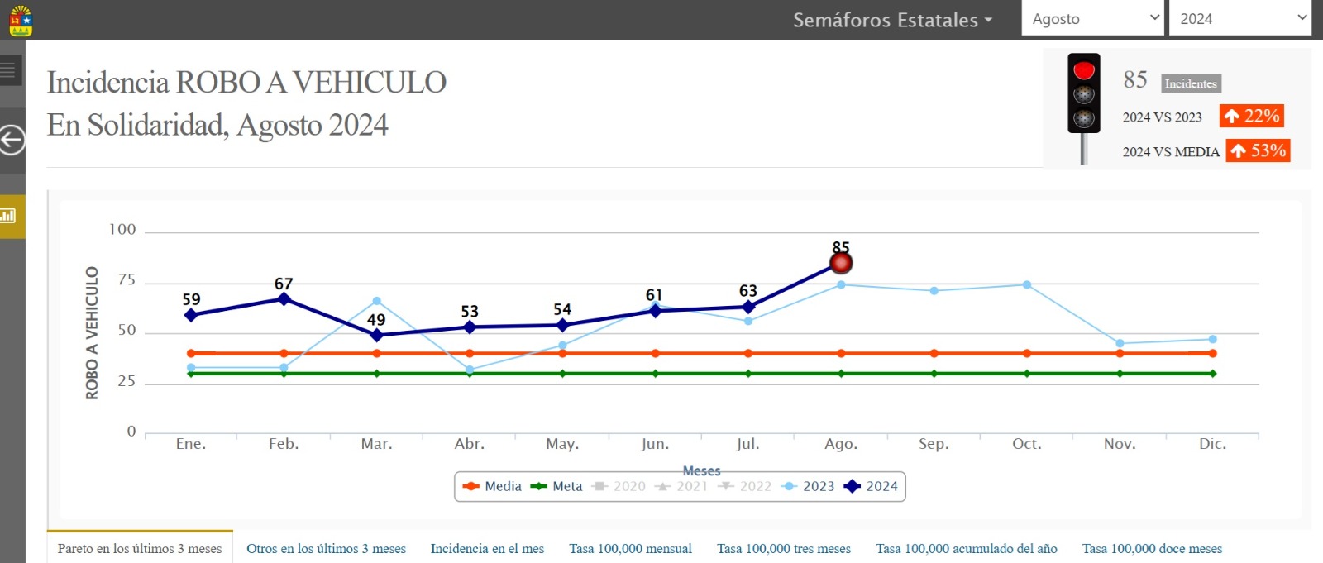Click the 2024 vs media 53% arrow badge

click(x=1259, y=150)
